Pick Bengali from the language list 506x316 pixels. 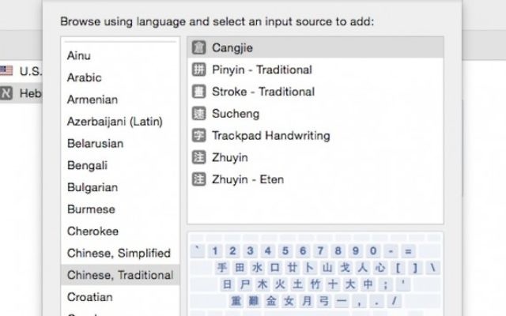pyautogui.click(x=120, y=165)
